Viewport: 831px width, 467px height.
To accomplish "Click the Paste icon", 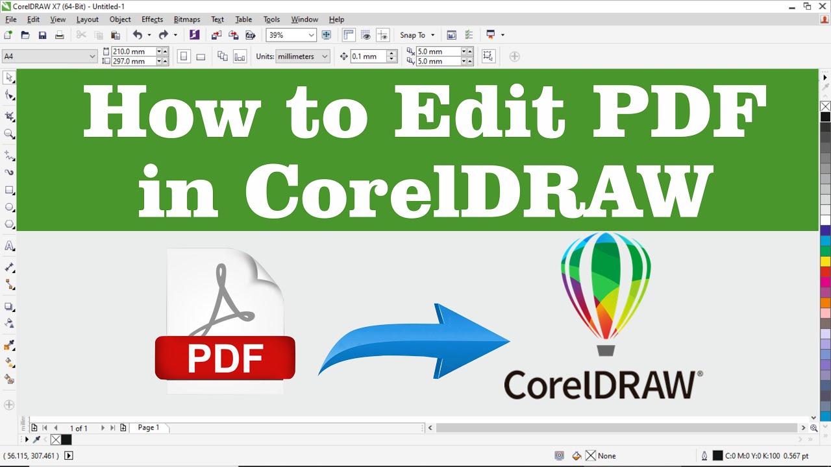I will (116, 35).
